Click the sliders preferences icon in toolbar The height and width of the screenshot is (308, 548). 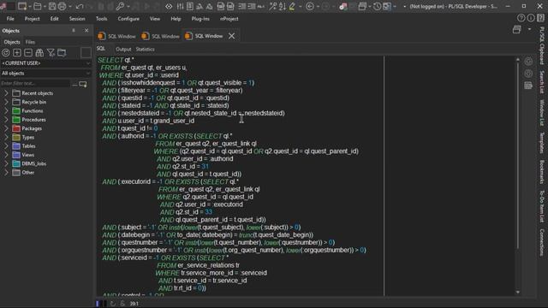click(180, 6)
